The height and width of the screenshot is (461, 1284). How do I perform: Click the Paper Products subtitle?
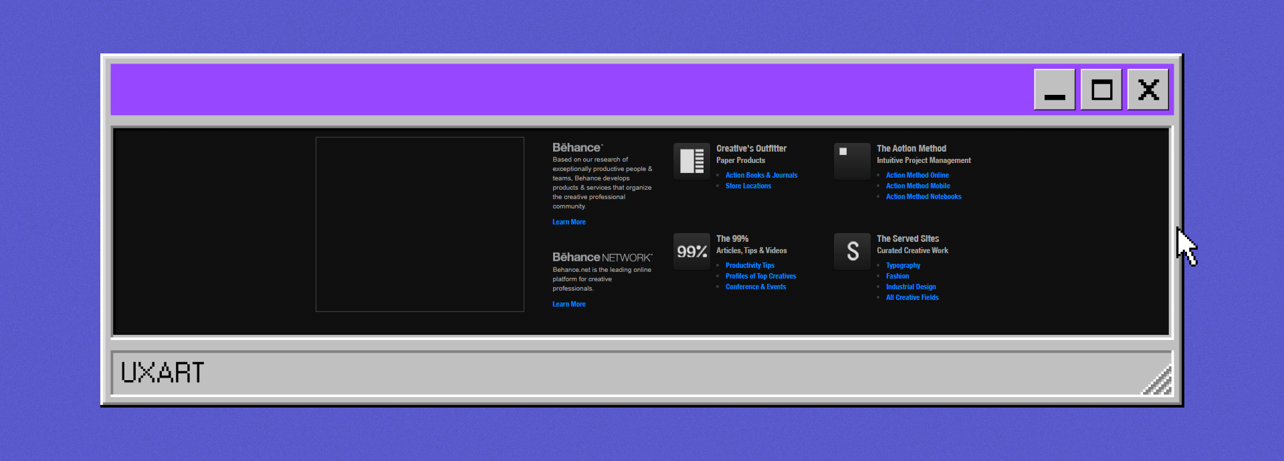point(740,160)
